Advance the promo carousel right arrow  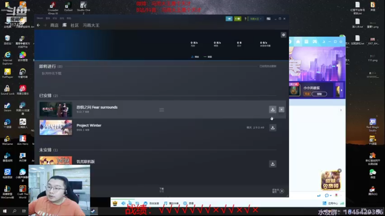click(x=341, y=90)
